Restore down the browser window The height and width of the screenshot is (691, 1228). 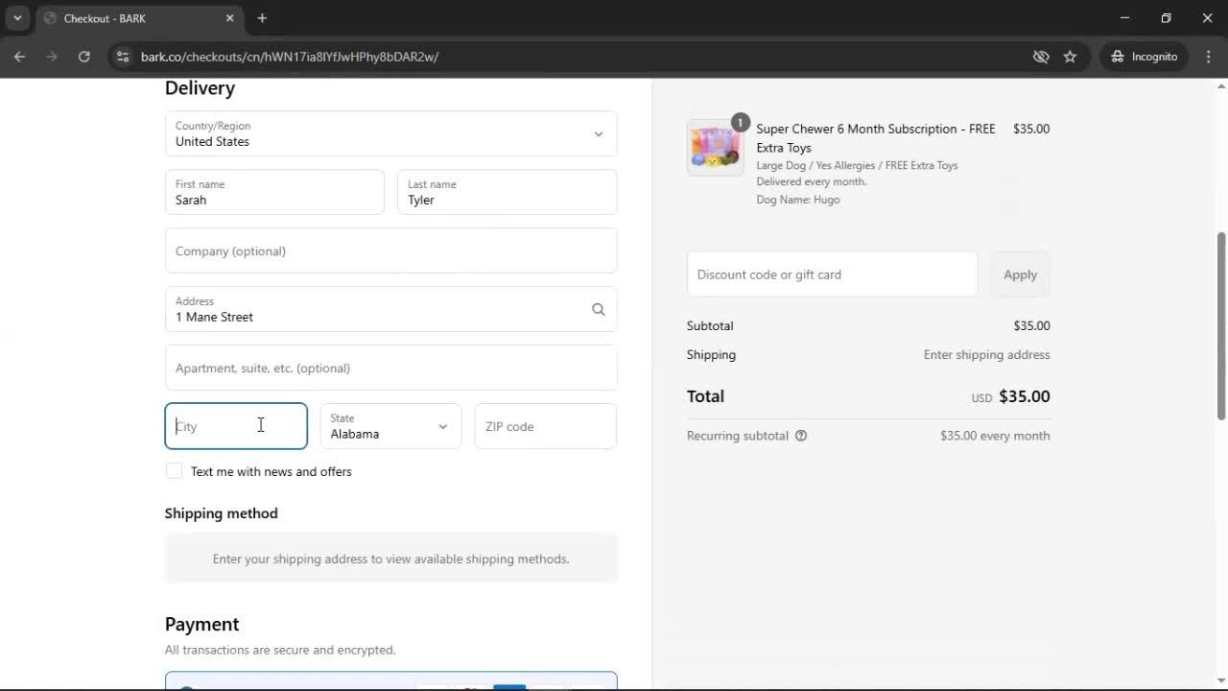[1167, 18]
